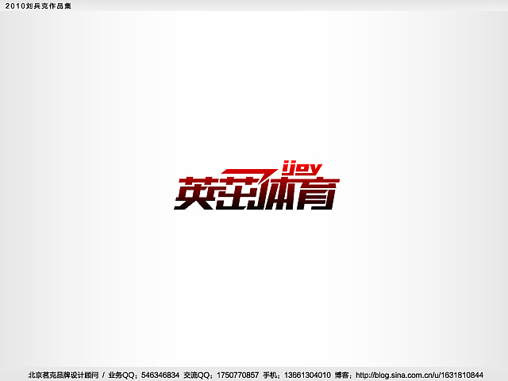Click the exchange QQ number 1750770857

click(237, 375)
